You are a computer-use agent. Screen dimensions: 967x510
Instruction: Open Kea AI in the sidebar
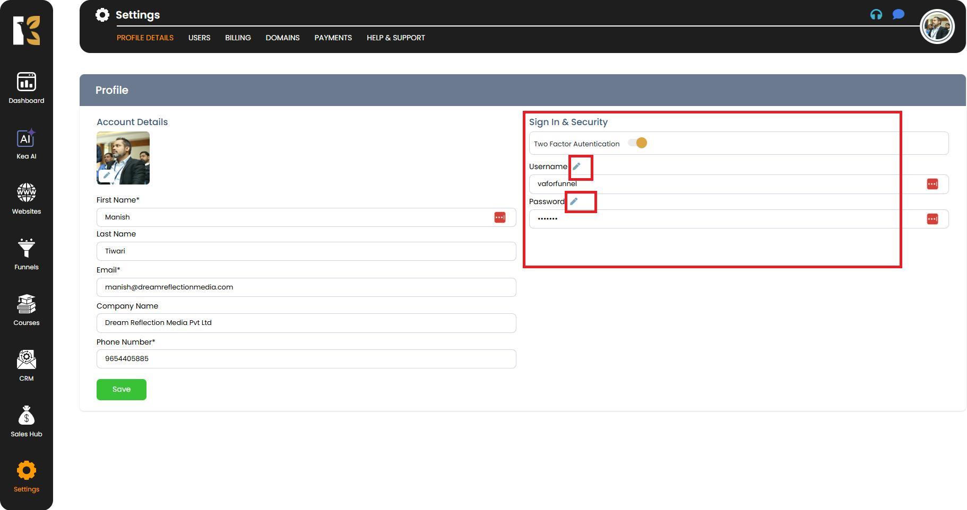[26, 144]
